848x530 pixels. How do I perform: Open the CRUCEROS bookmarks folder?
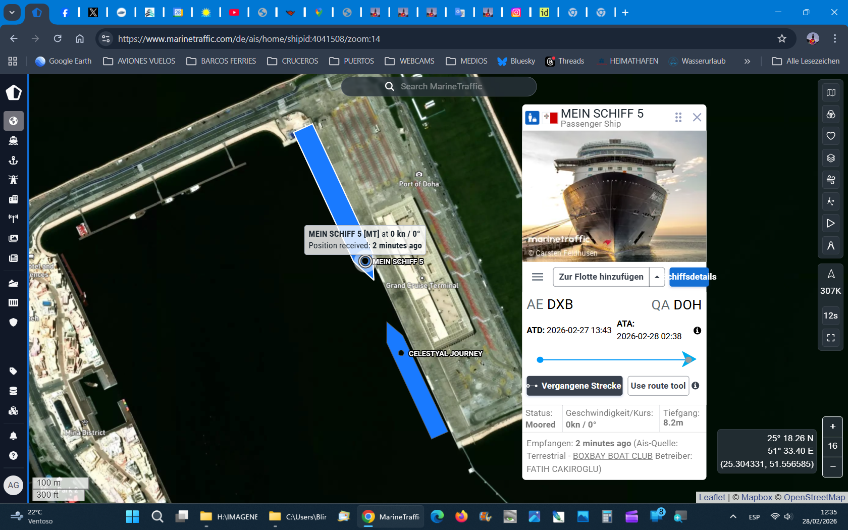(x=293, y=61)
